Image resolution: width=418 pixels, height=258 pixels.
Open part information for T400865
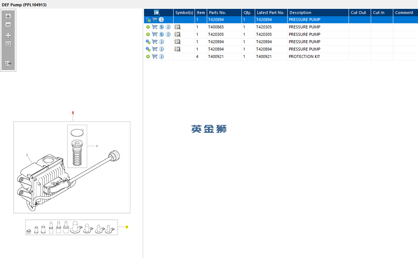tap(168, 27)
